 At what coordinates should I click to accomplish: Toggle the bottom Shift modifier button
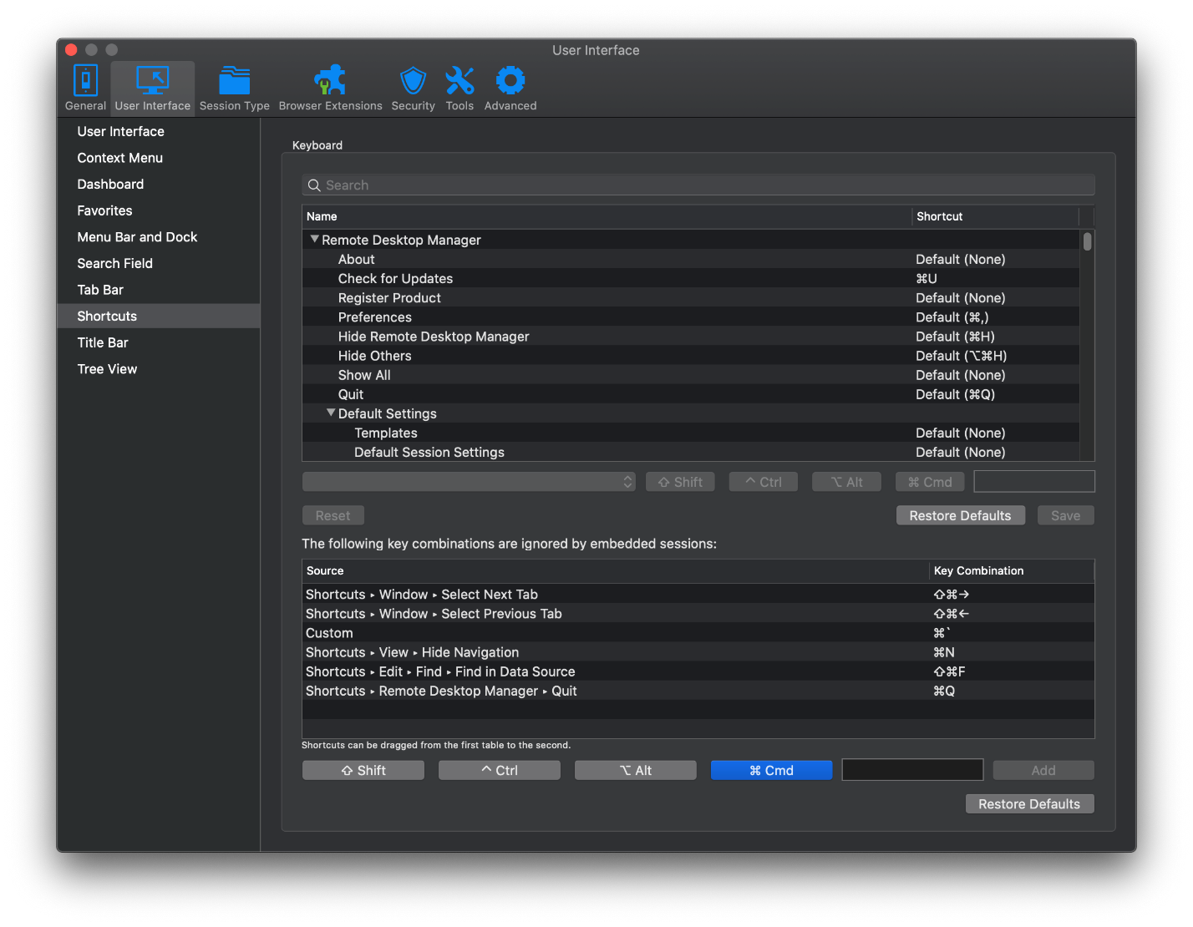[363, 770]
